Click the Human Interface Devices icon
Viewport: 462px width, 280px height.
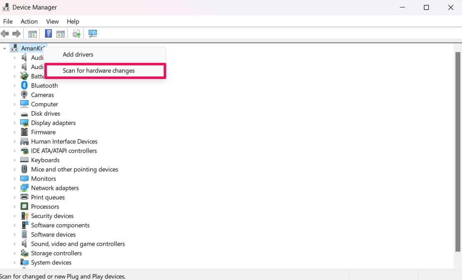click(x=24, y=141)
